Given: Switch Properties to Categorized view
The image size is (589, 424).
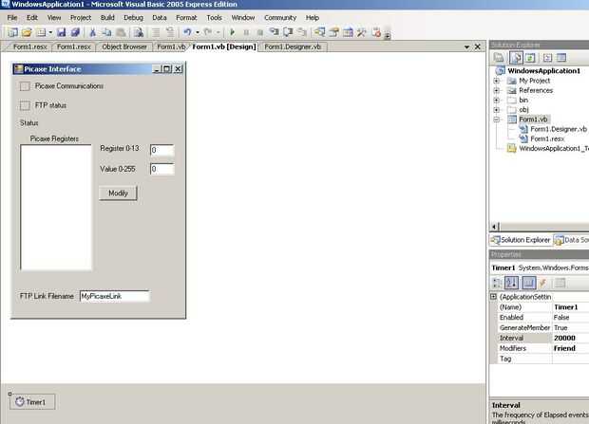Looking at the screenshot, I should click(497, 283).
